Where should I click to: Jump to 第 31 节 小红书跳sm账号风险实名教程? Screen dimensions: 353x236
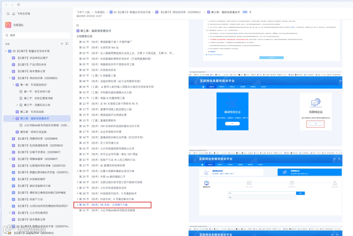pos(107,210)
